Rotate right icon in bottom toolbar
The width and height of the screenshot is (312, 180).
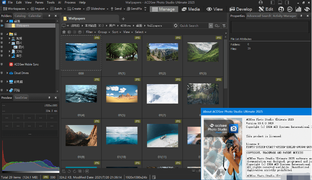[x=74, y=171]
